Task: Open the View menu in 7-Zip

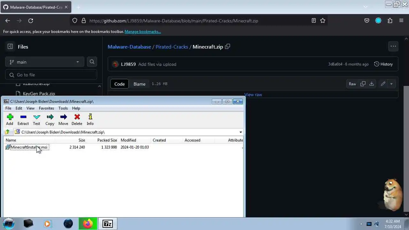Action: 30,108
